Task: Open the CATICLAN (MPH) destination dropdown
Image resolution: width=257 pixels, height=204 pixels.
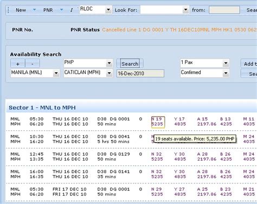Action: tap(109, 73)
